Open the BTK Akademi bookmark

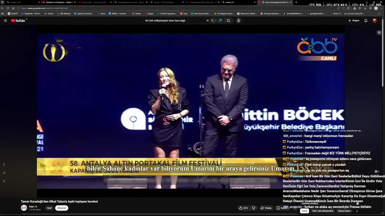(x=63, y=13)
